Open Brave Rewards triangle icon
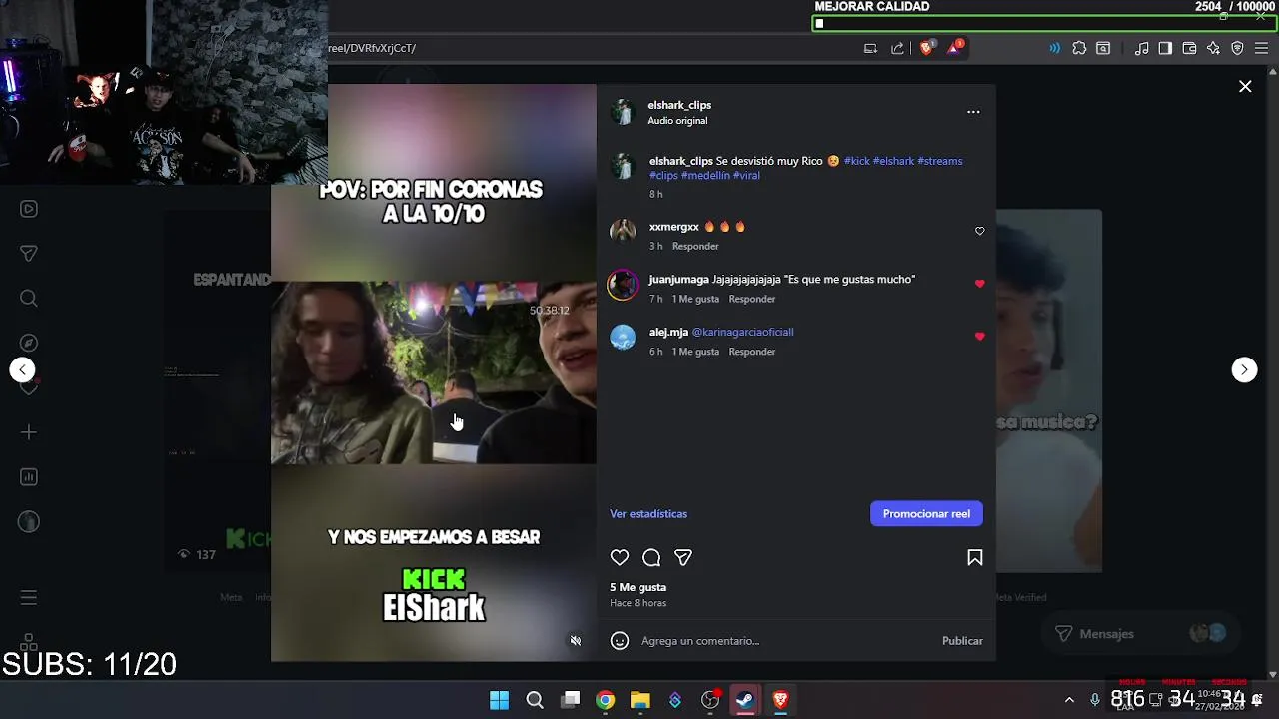Screen dimensions: 1279x719 (954, 47)
